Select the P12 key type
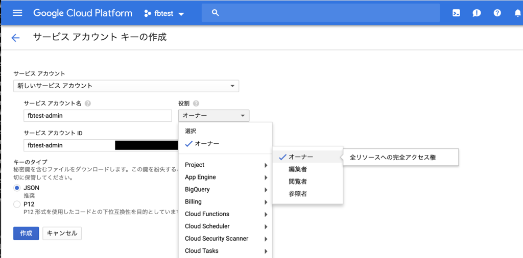Image resolution: width=523 pixels, height=258 pixels. coord(17,204)
